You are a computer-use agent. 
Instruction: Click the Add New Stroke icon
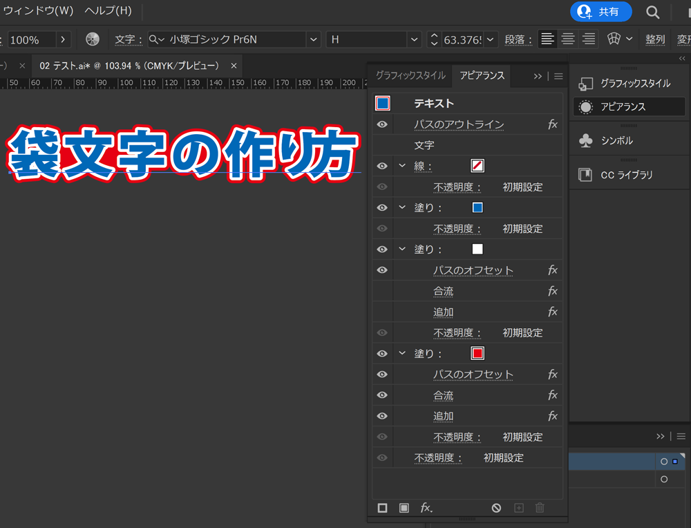[382, 507]
